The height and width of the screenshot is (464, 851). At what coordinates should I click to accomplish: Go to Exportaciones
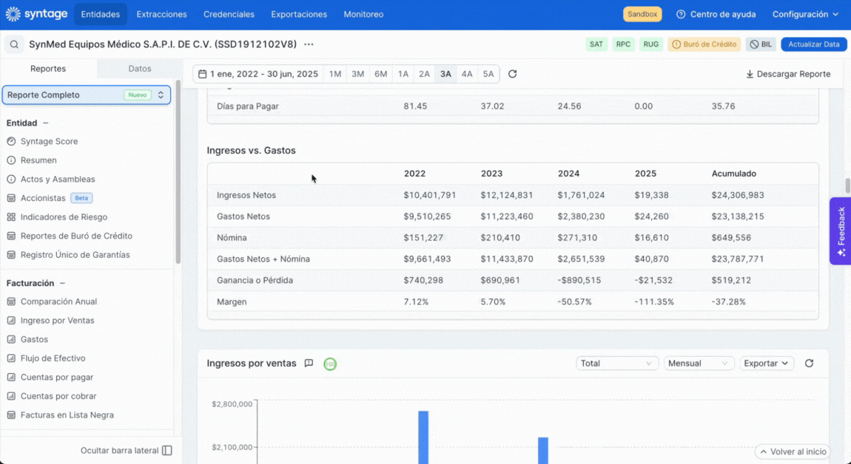point(299,15)
